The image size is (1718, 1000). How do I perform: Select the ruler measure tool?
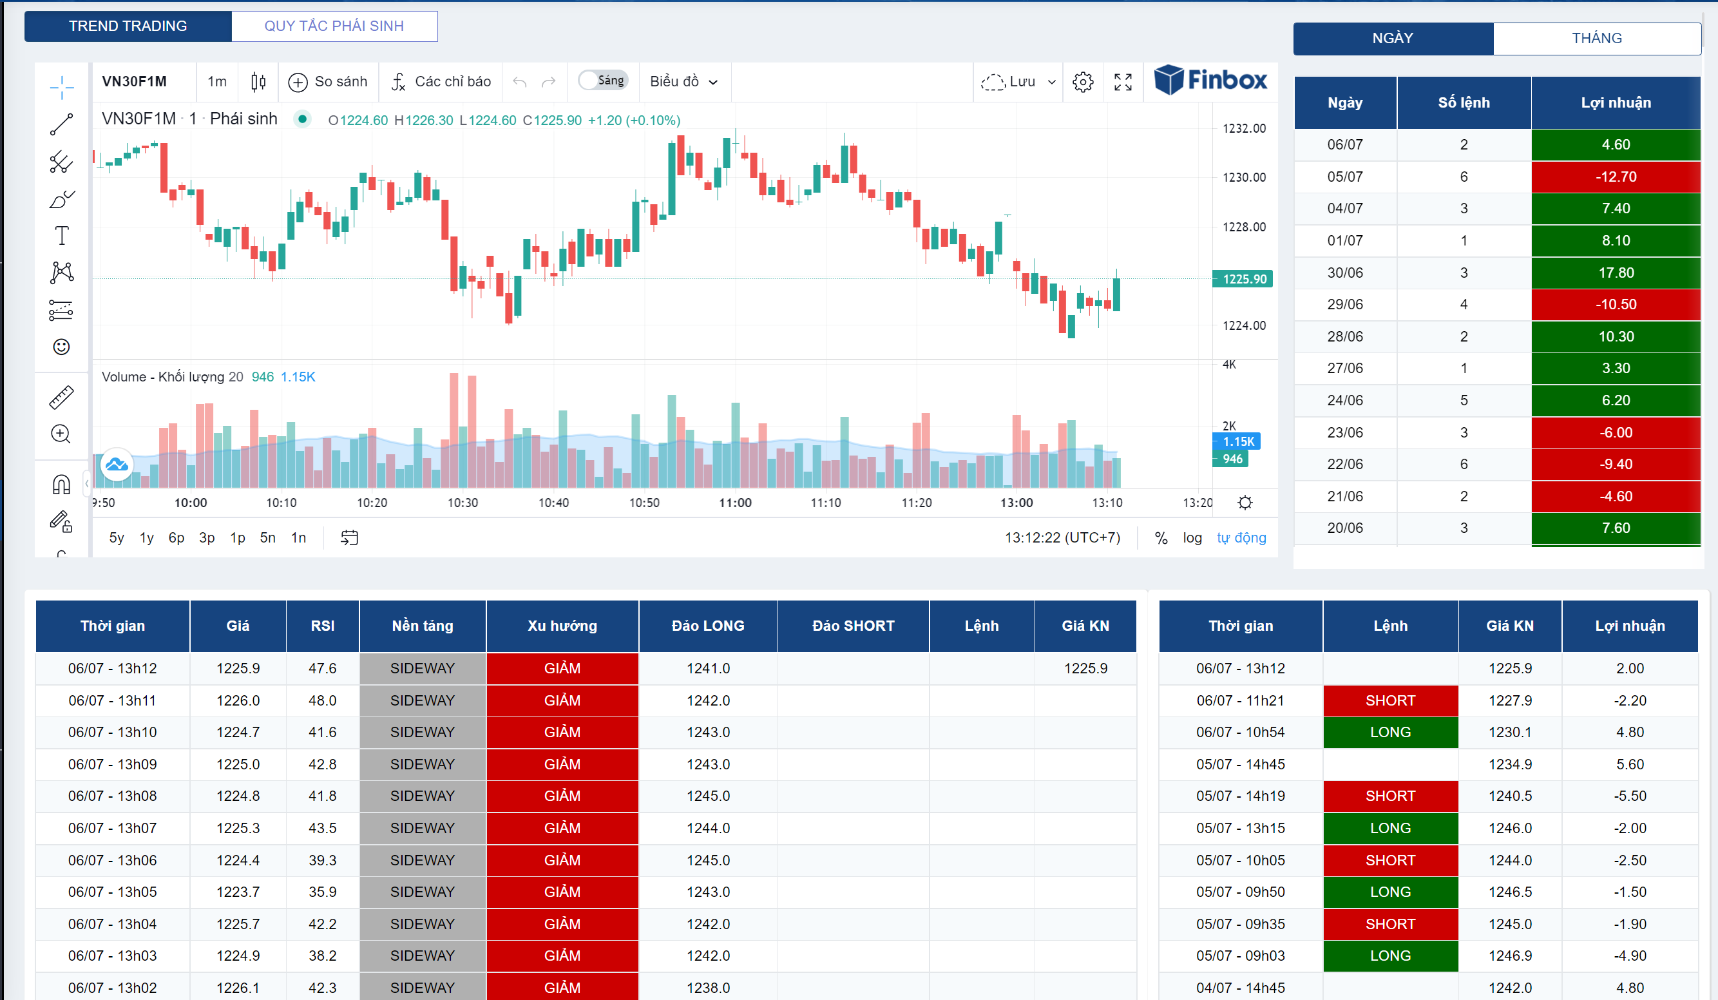[61, 397]
